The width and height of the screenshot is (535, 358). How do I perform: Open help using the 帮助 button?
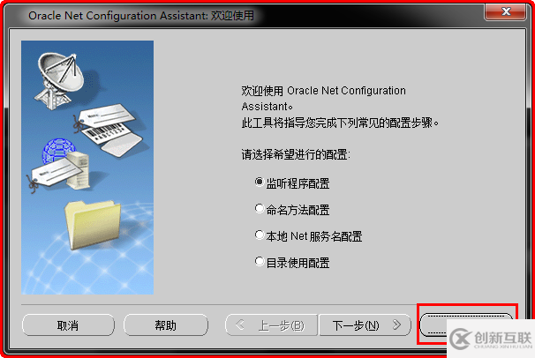(x=165, y=325)
